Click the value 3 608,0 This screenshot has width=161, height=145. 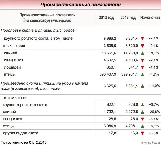pos(110,46)
